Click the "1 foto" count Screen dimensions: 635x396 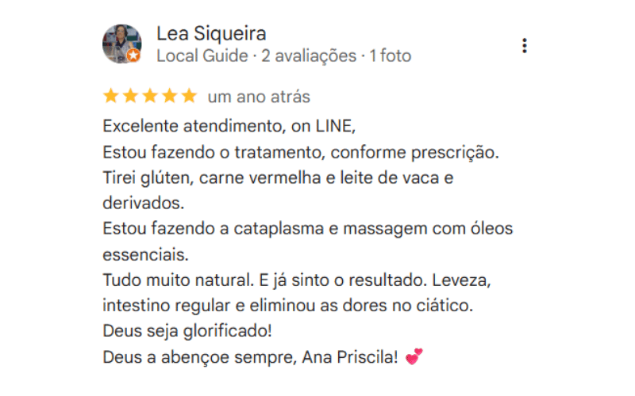pos(391,56)
